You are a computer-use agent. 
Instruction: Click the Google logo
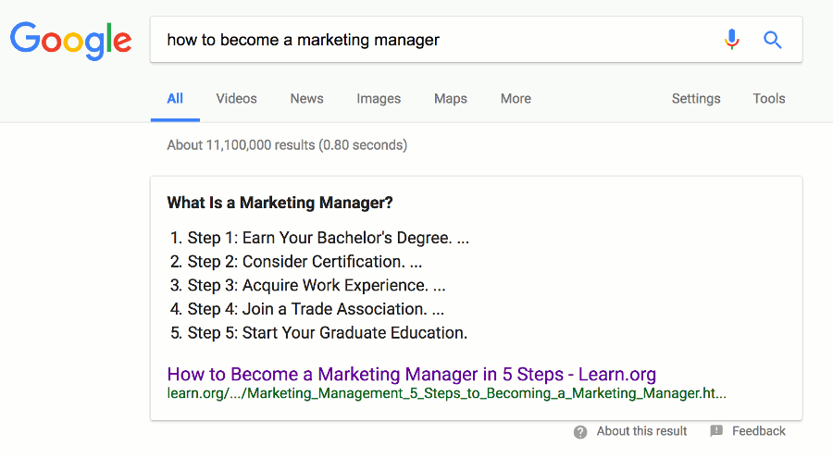[71, 39]
